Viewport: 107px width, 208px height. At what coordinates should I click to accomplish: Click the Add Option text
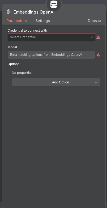61,82
